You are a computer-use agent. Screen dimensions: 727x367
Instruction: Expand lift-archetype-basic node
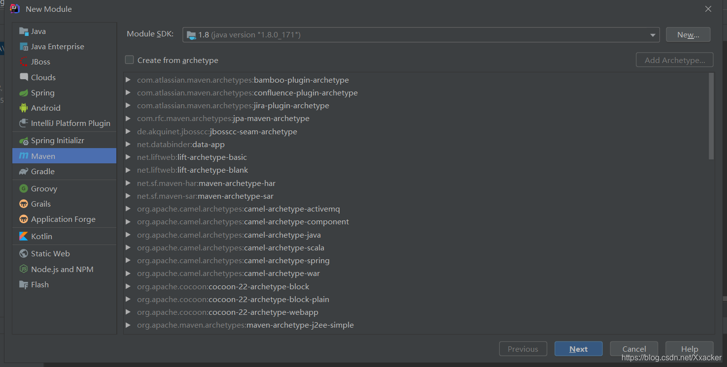click(128, 157)
